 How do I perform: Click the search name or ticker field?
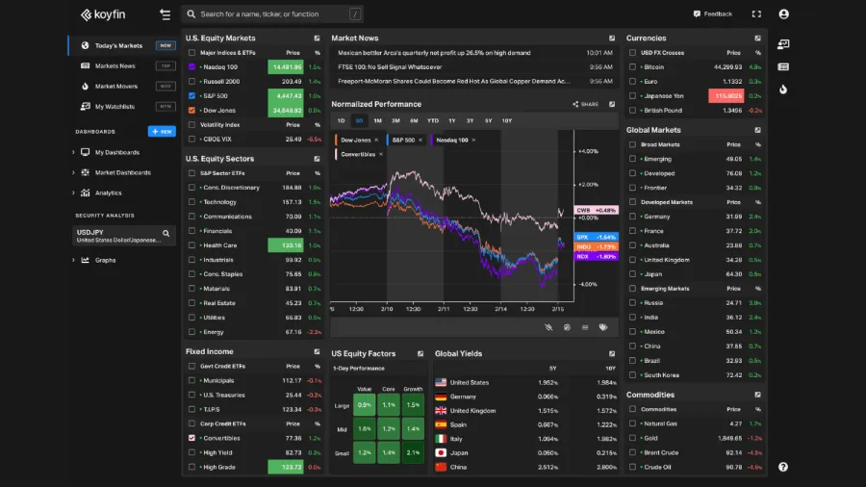coord(273,14)
